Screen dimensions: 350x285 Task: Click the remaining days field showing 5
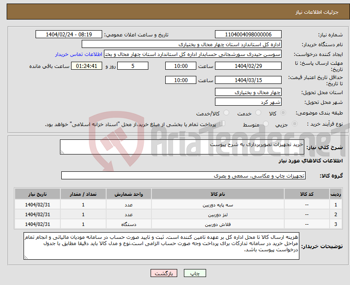click(133, 66)
